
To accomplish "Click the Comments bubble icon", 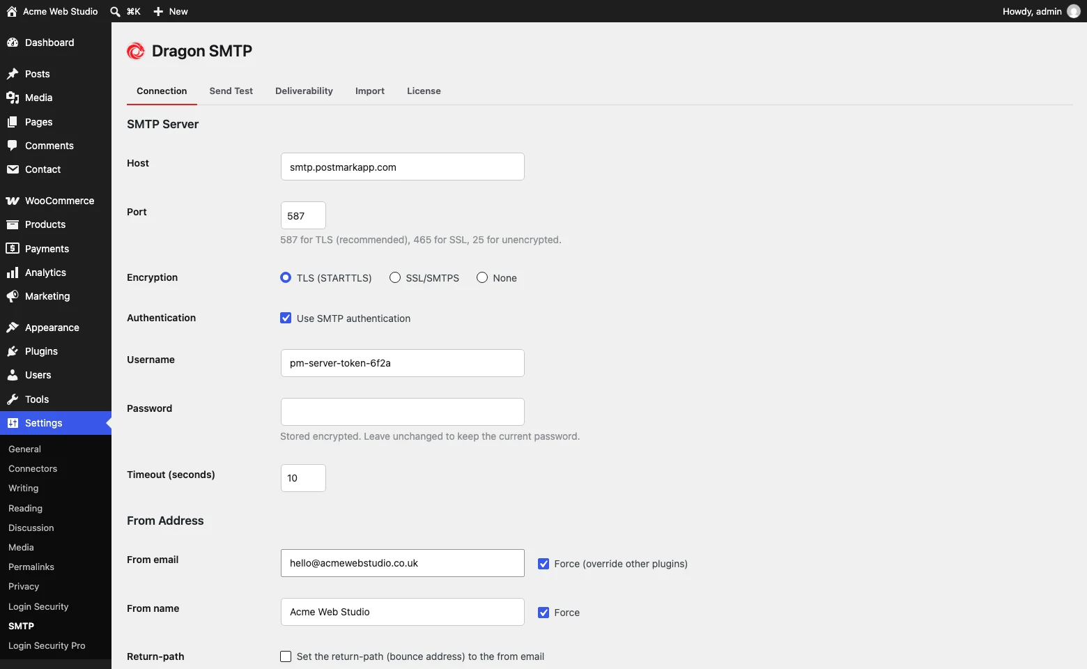I will 13,146.
